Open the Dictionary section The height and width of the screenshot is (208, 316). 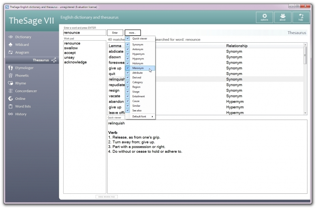(x=23, y=37)
